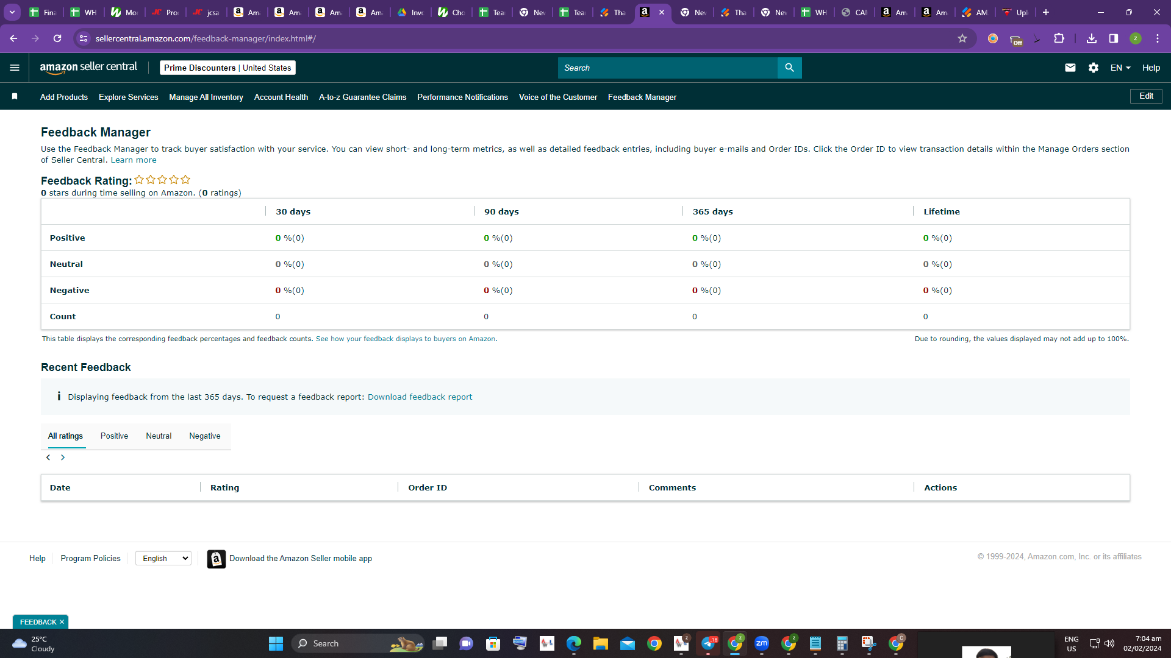Viewport: 1171px width, 658px height.
Task: Click the Help link in the footer
Action: point(37,558)
